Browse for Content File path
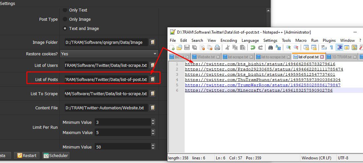Screen dimensions: 363x163 [x=152, y=108]
